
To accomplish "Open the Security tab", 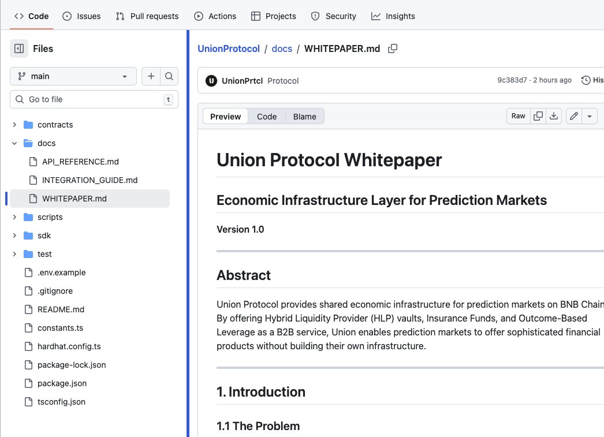I will tap(334, 16).
